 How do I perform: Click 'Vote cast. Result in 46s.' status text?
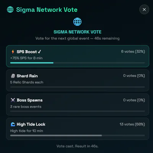tap(78, 146)
